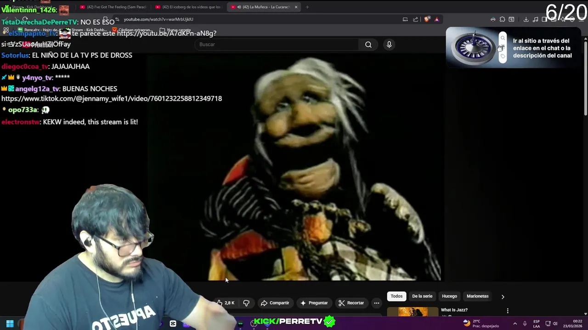588x330 pixels.
Task: Like the video showing 2,8 K
Action: point(226,303)
